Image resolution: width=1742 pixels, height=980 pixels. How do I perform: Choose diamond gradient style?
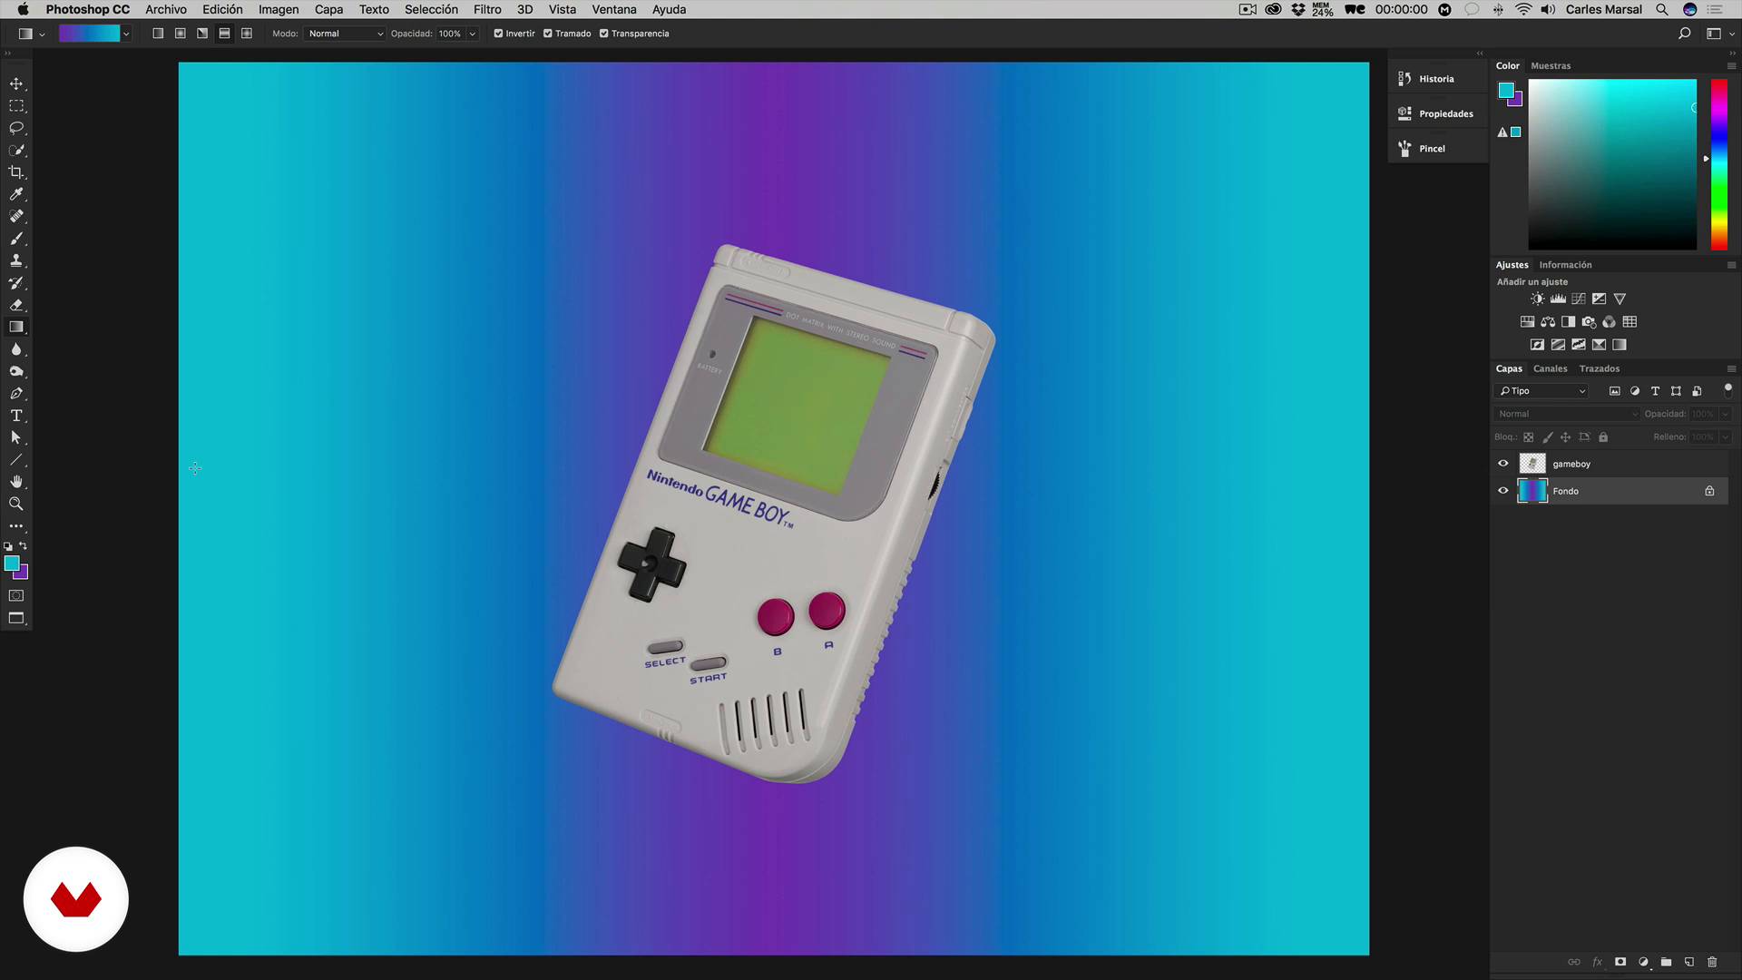tap(247, 34)
